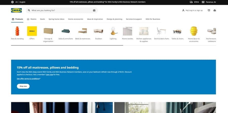Click the Tables & chairs label
This screenshot has width=228, height=113.
[177, 39]
